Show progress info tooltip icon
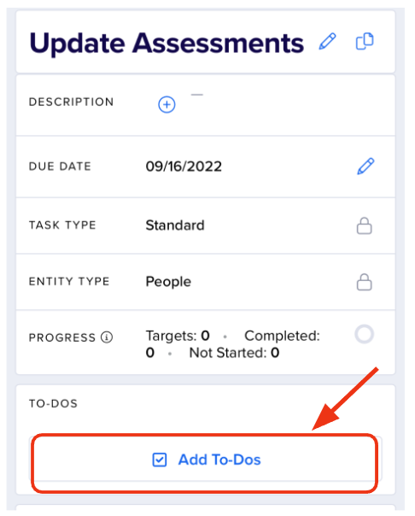Image resolution: width=415 pixels, height=516 pixels. [x=107, y=337]
